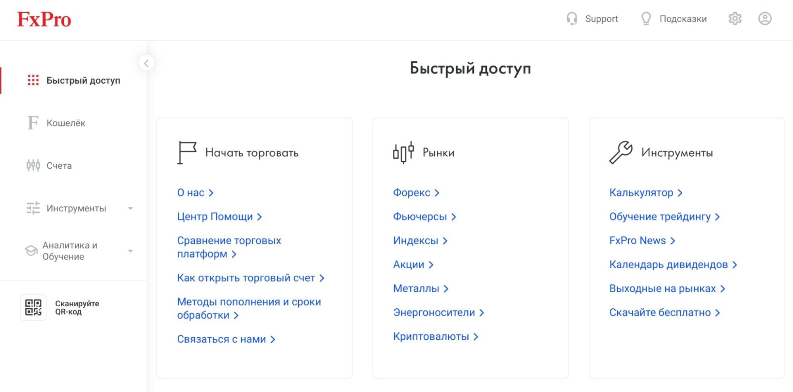Viewport: 793px width, 392px height.
Task: Open Календарь дивидендов link
Action: 673,265
